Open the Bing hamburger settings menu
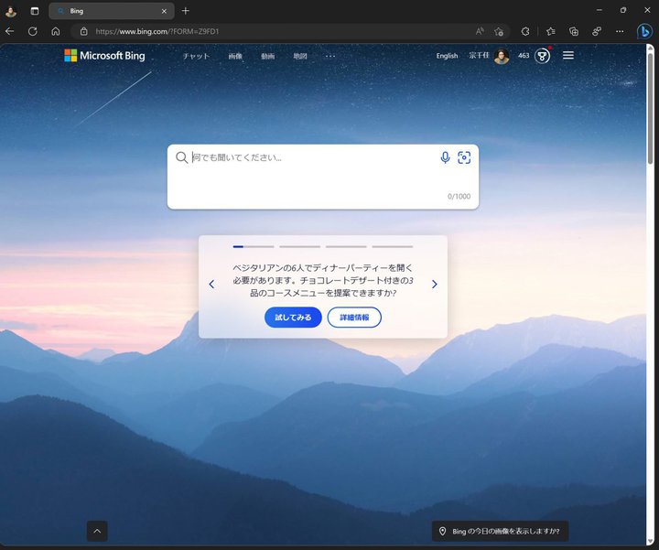The image size is (659, 550). pyautogui.click(x=568, y=56)
